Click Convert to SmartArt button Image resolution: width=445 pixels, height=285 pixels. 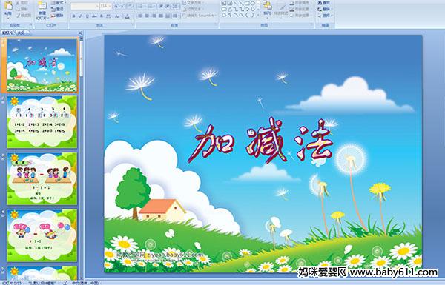pos(199,16)
